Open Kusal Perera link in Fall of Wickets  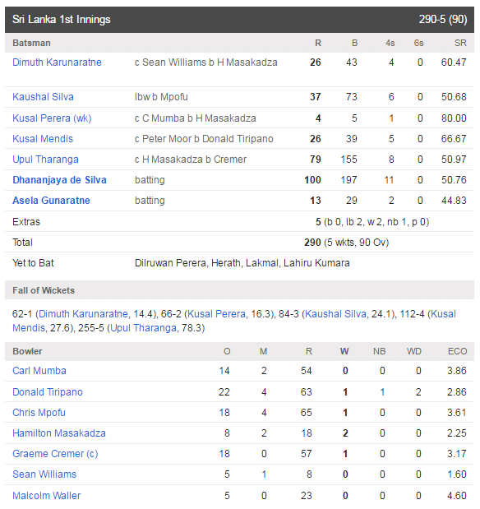pos(216,314)
